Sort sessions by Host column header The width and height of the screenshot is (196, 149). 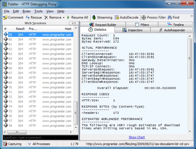57,29
